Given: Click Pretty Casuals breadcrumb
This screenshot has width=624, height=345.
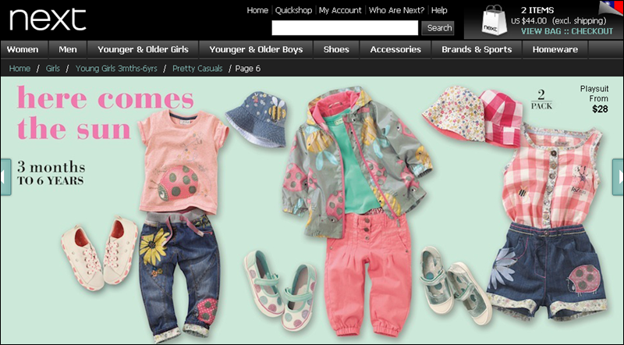Looking at the screenshot, I should point(197,69).
